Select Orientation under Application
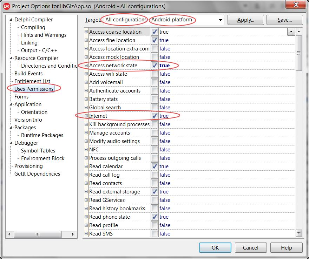This screenshot has height=259, width=309. 34,112
